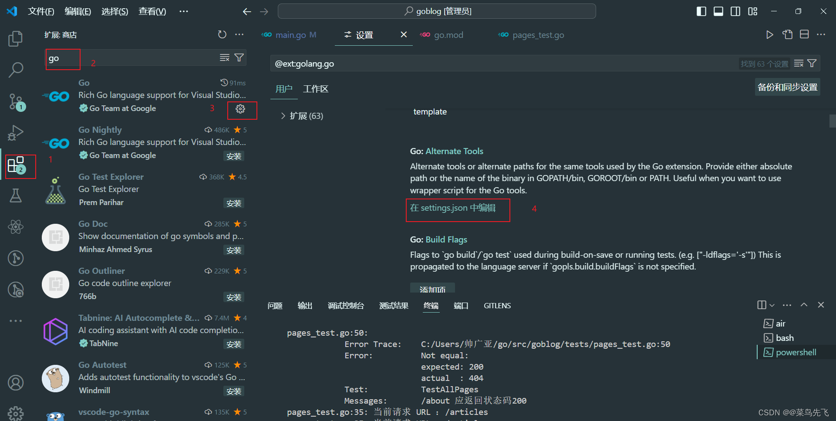Open the 输出 panel tab
Image resolution: width=836 pixels, height=421 pixels.
(x=305, y=306)
